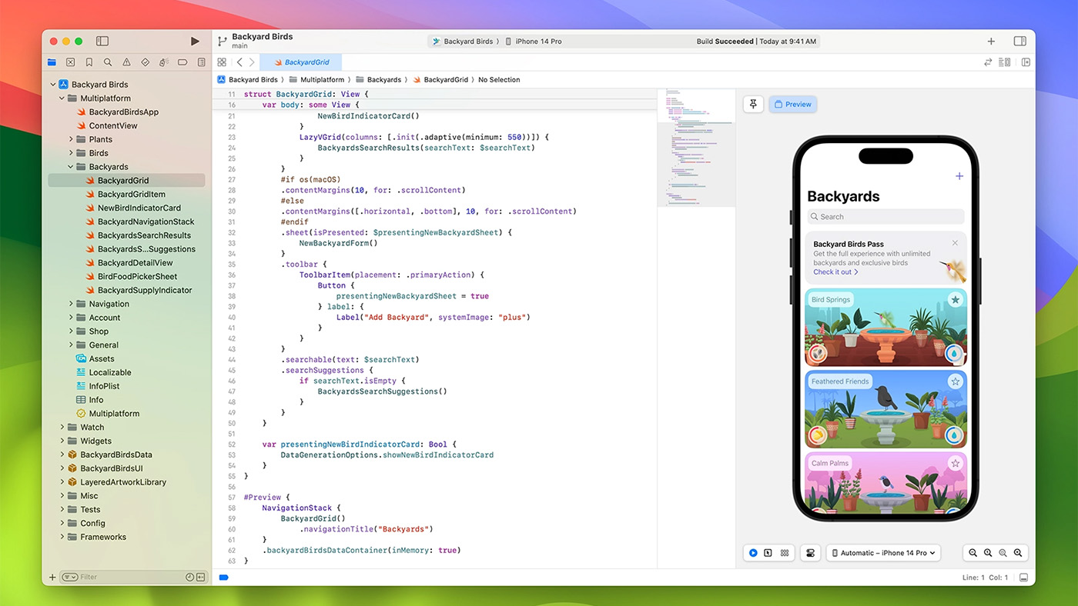Open the debug navigator spray icon

pyautogui.click(x=164, y=62)
